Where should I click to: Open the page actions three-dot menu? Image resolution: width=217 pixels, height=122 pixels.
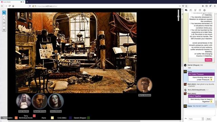(180, 6)
